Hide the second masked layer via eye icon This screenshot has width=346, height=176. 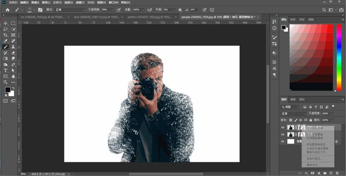click(283, 134)
